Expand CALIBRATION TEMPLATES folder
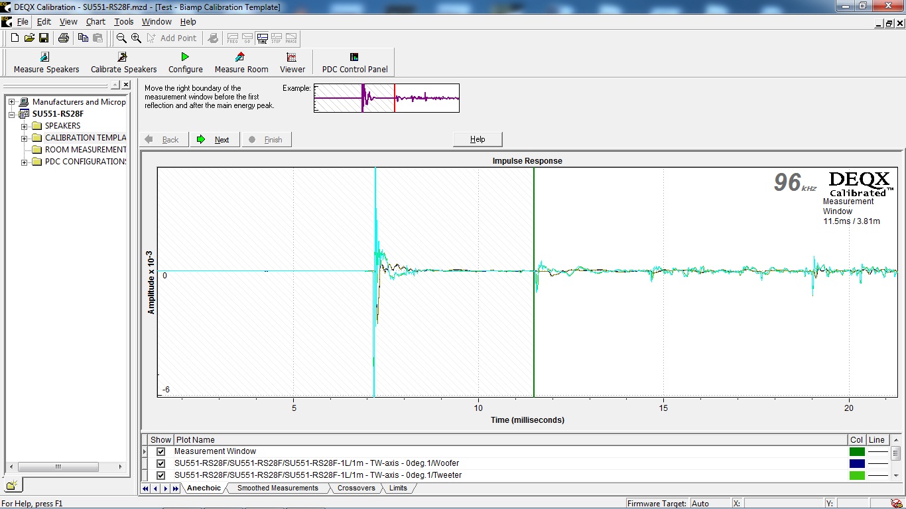This screenshot has height=509, width=906. [24, 138]
